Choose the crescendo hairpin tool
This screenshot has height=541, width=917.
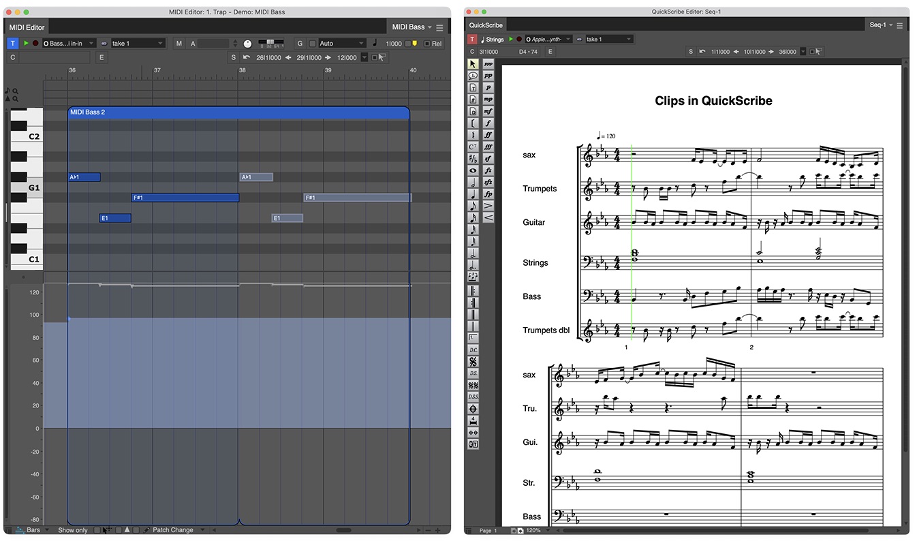point(488,217)
